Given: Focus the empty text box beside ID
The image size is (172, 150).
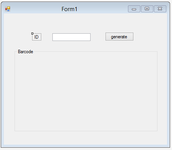Looking at the screenshot, I should click(71, 37).
